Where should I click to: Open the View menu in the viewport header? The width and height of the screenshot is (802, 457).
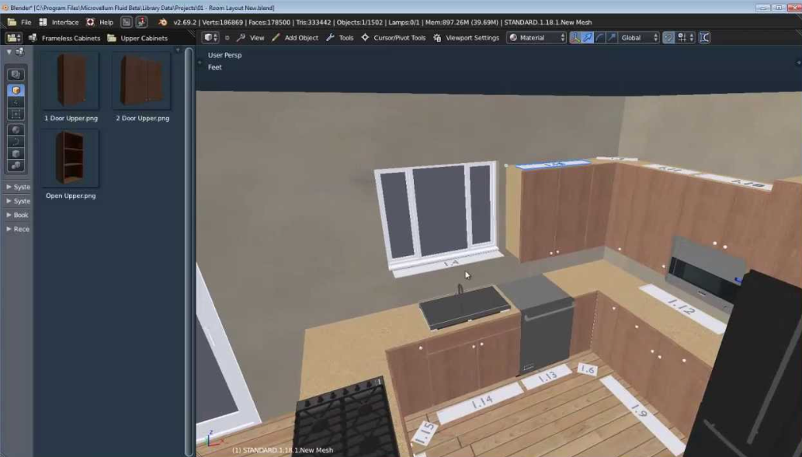[256, 37]
